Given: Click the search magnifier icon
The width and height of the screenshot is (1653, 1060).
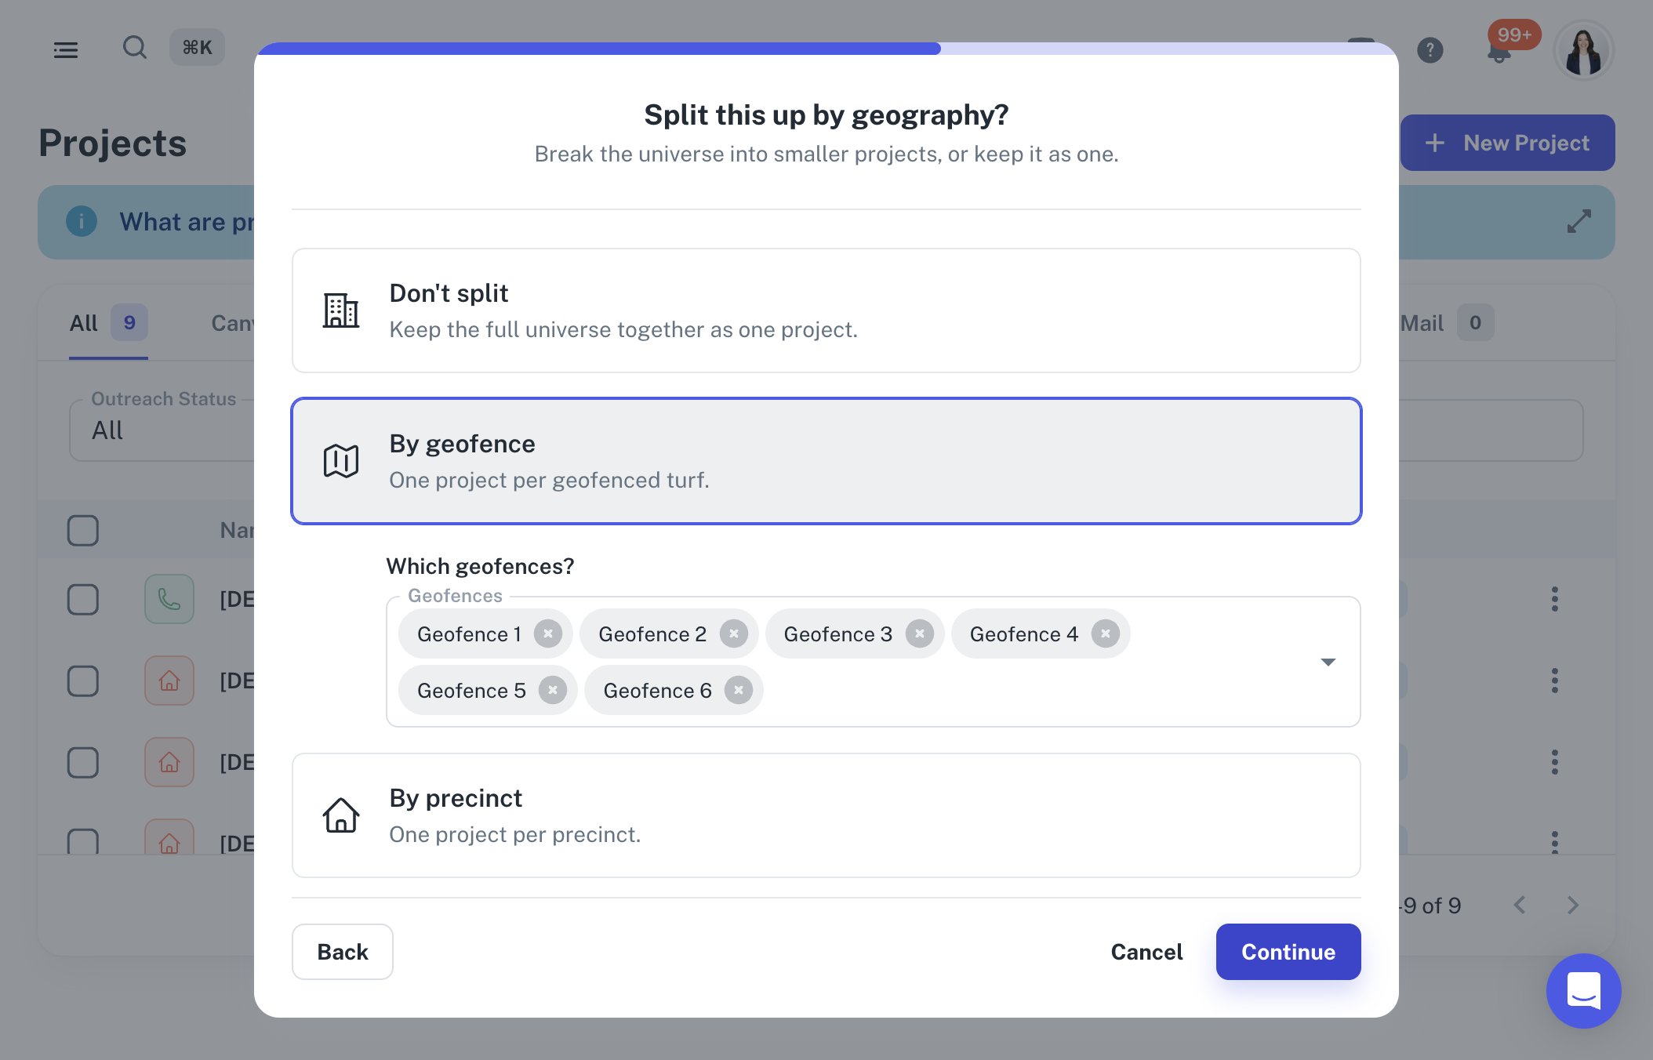Looking at the screenshot, I should pyautogui.click(x=134, y=48).
